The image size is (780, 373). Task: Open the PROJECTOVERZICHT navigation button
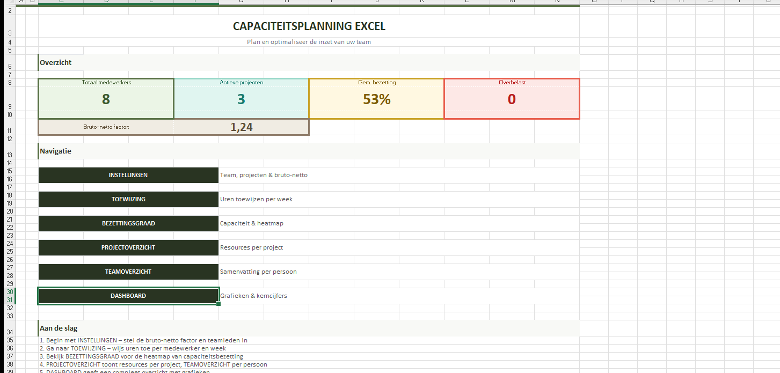(128, 247)
